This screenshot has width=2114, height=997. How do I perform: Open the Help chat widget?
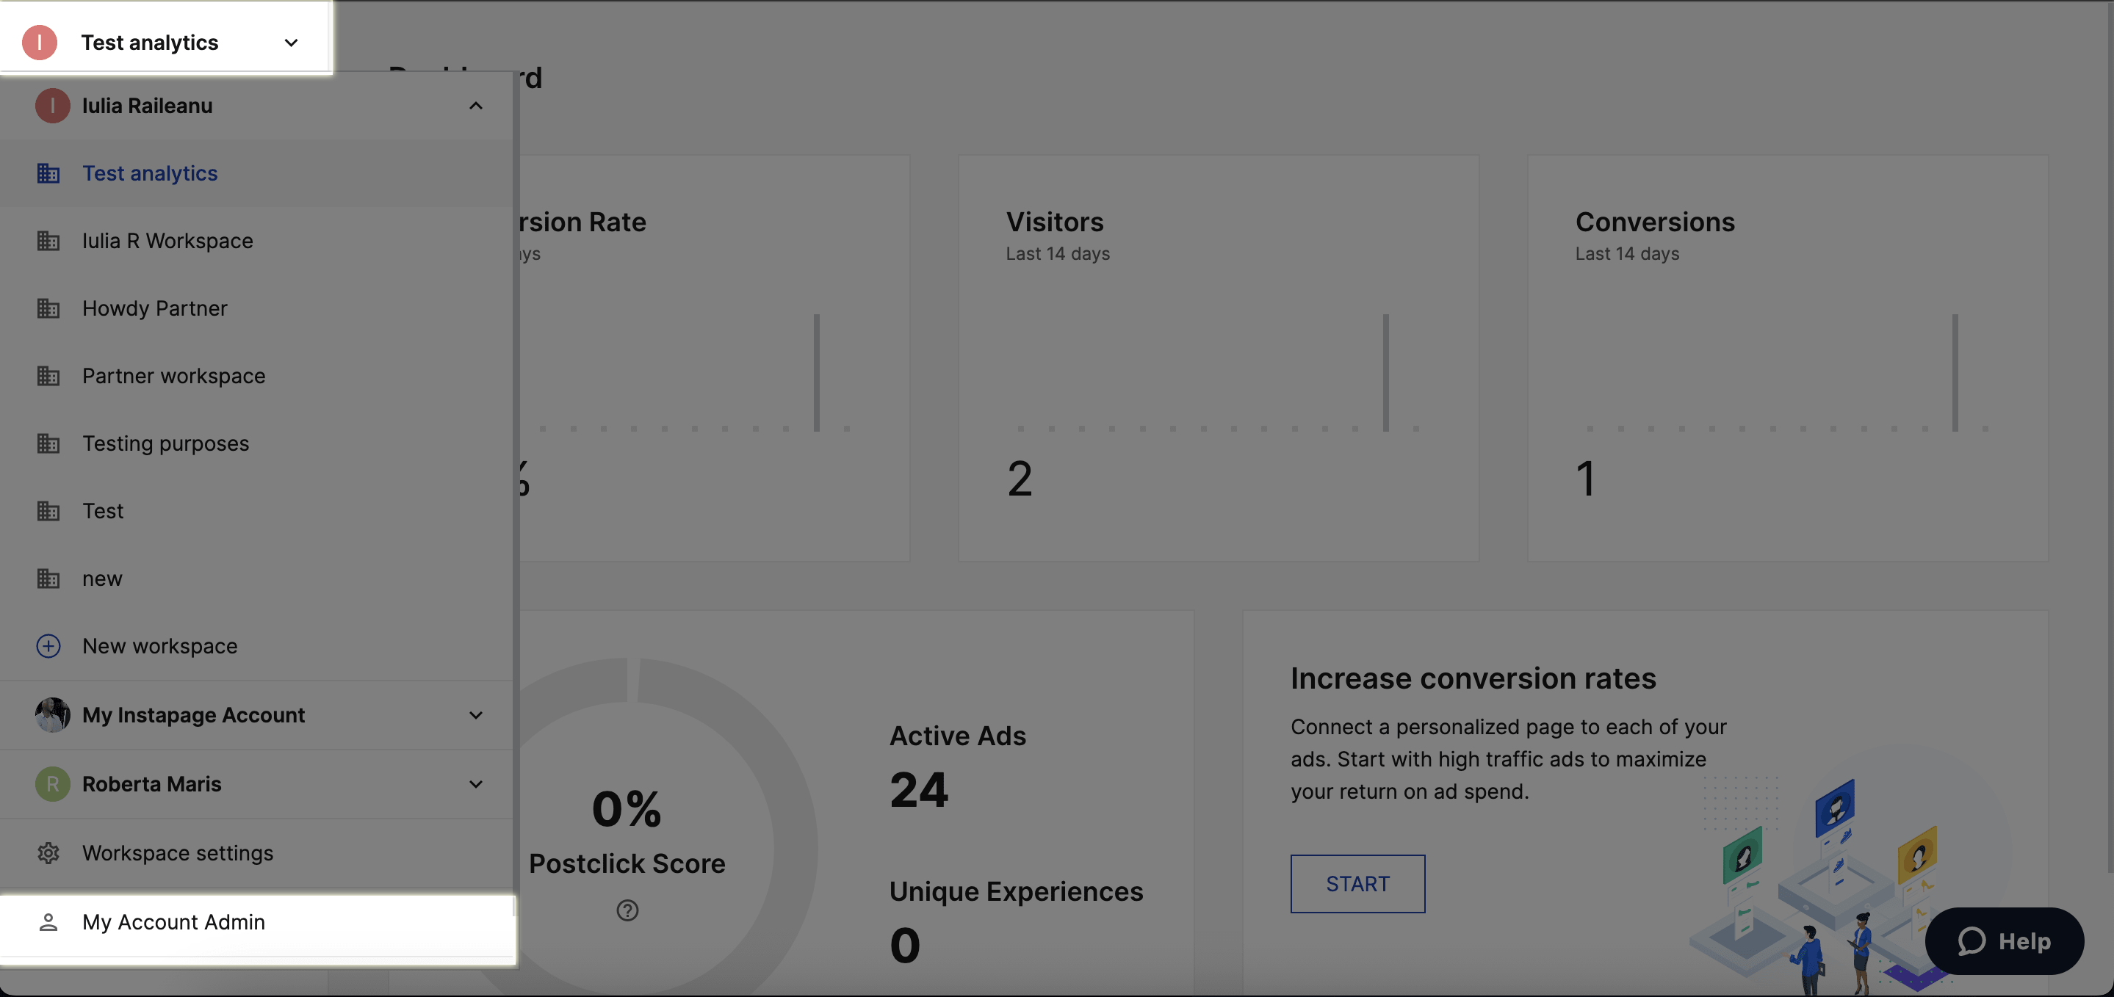(x=2004, y=940)
